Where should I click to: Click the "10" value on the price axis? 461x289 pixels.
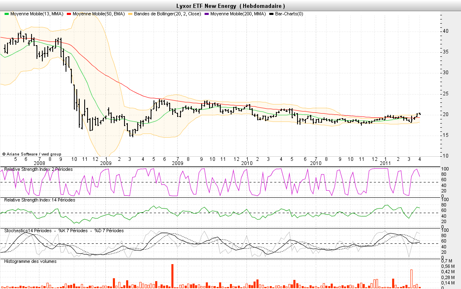(x=446, y=156)
